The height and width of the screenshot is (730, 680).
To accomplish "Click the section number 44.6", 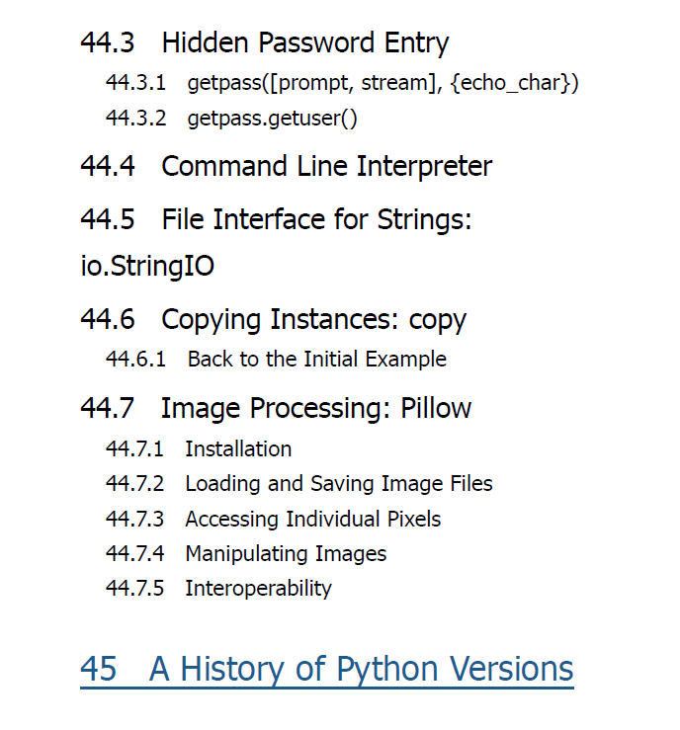I will (x=108, y=319).
